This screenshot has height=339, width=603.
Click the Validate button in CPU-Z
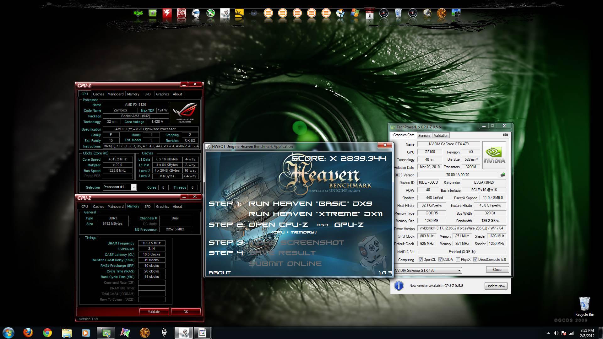[x=154, y=312]
